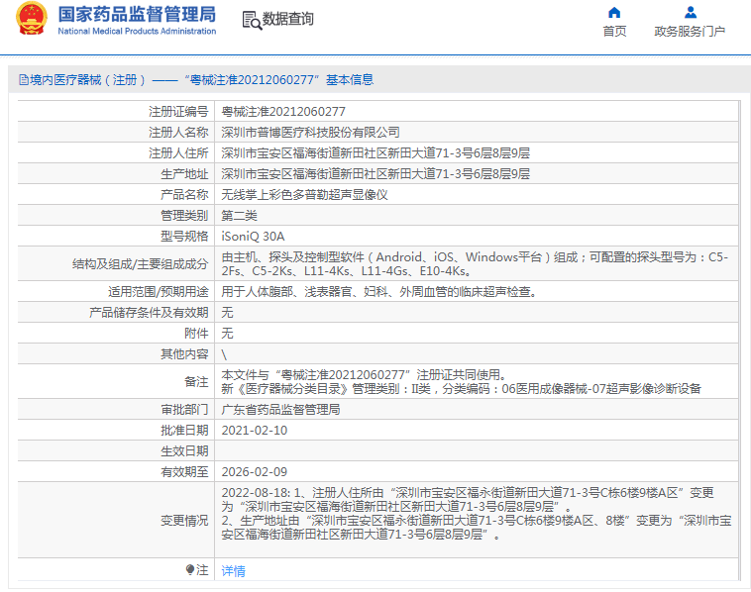Select registrant name 深圳市普博医疗科技股份有限公司
The width and height of the screenshot is (751, 592).
click(310, 132)
